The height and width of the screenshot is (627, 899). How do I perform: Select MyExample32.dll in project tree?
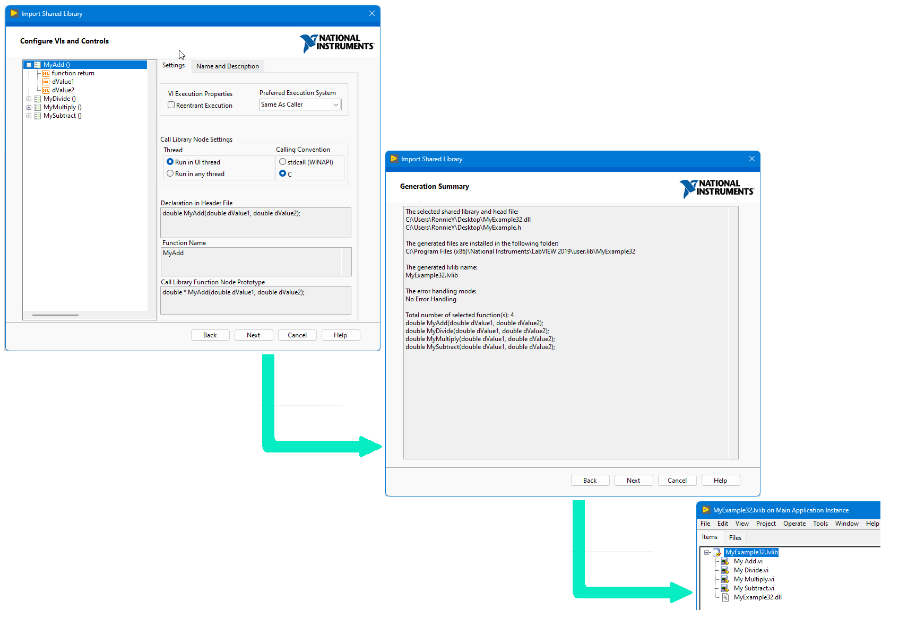757,597
